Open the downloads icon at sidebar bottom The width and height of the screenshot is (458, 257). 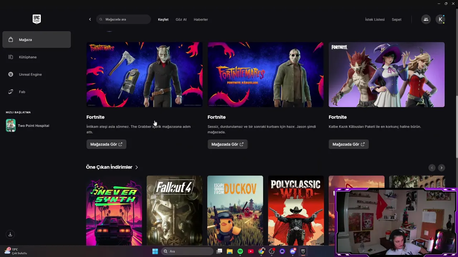tap(10, 235)
